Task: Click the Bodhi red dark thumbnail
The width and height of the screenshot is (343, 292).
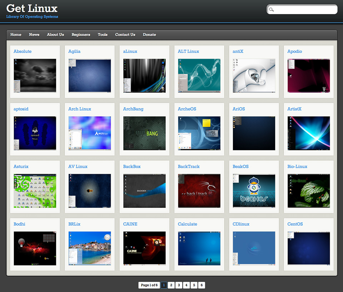Action: pos(35,248)
